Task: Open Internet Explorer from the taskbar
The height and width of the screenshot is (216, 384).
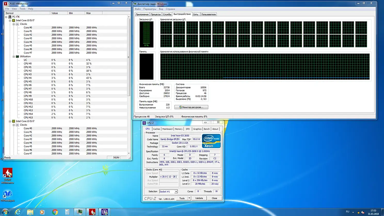Action: click(18, 212)
